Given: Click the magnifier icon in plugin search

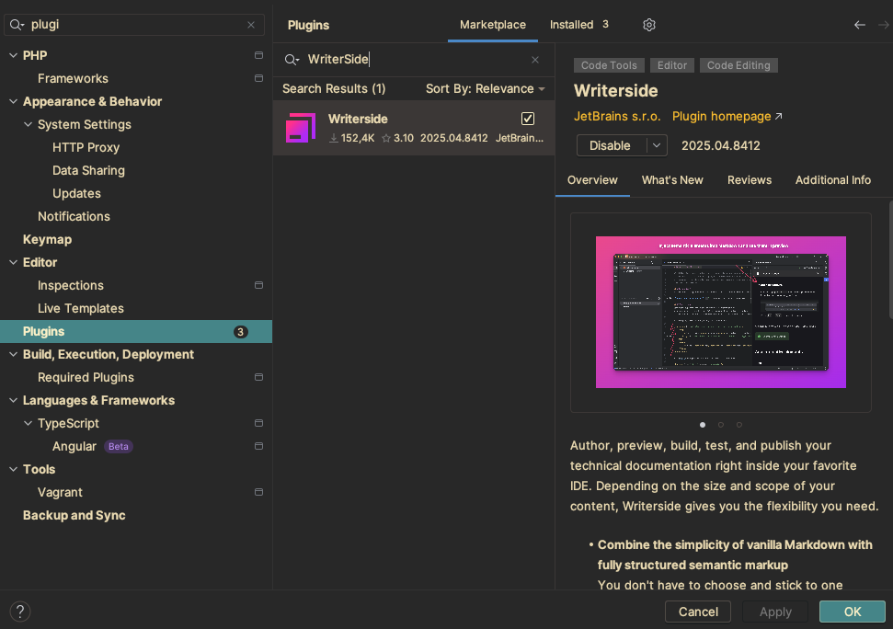Looking at the screenshot, I should point(292,60).
